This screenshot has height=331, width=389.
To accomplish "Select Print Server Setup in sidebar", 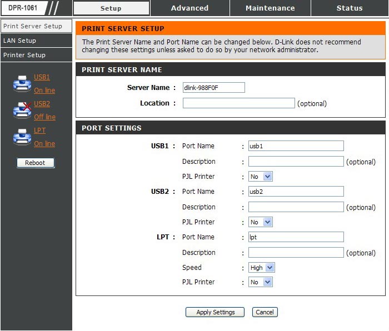I will [x=37, y=26].
